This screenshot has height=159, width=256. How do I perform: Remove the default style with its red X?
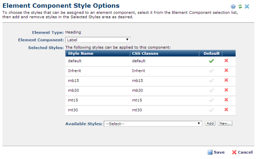point(226,60)
